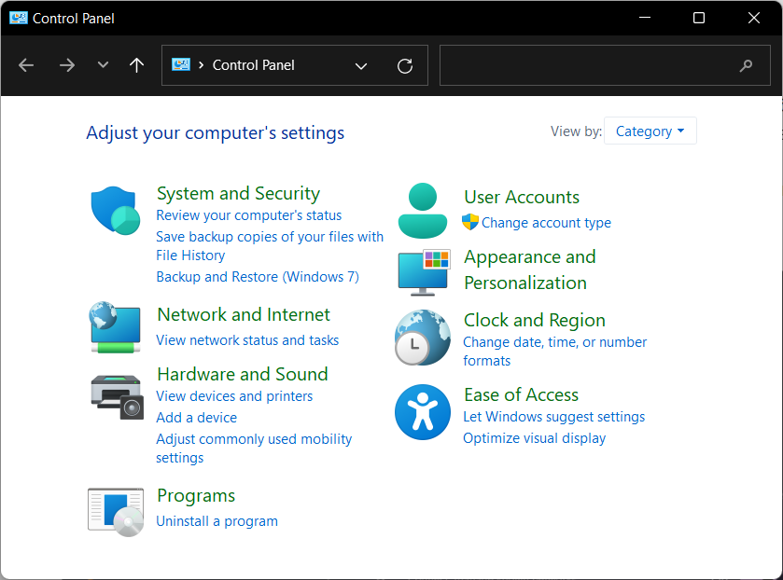Click Let Windows suggest settings
This screenshot has height=580, width=783.
point(553,417)
